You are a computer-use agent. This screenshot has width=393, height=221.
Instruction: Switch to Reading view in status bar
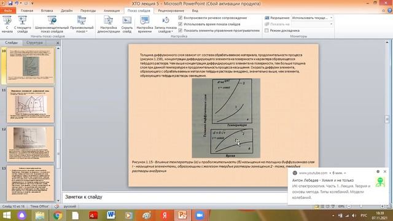328,206
